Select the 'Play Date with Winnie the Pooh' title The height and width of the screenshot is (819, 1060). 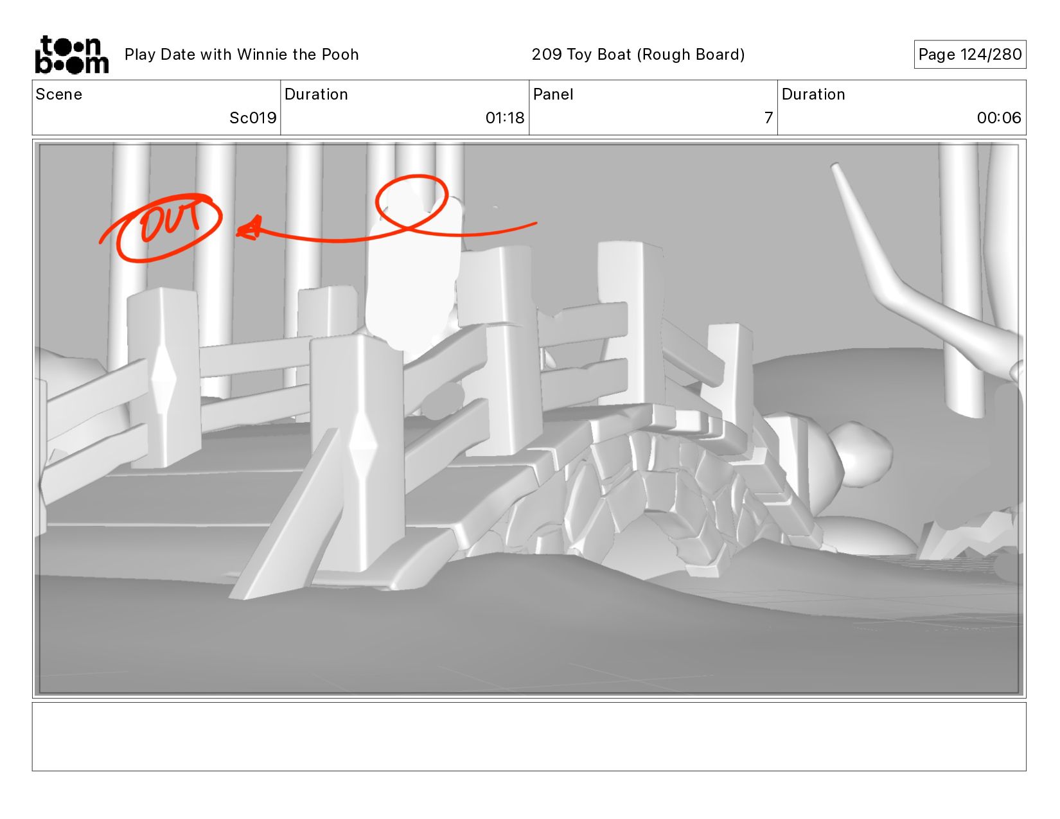click(x=242, y=55)
